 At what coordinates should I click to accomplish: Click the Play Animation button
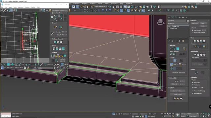(167, 114)
